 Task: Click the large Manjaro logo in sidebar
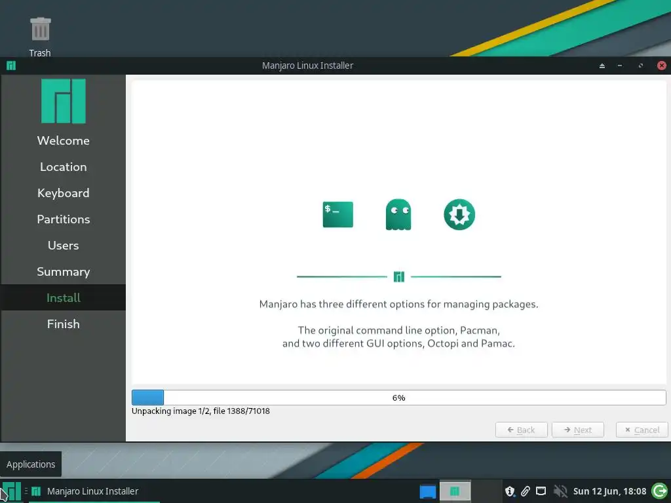click(64, 101)
